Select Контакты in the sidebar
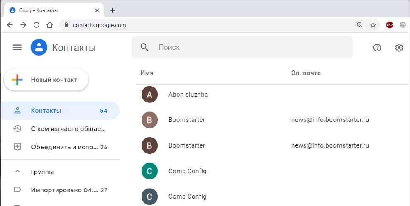Image resolution: width=410 pixels, height=206 pixels. [46, 111]
